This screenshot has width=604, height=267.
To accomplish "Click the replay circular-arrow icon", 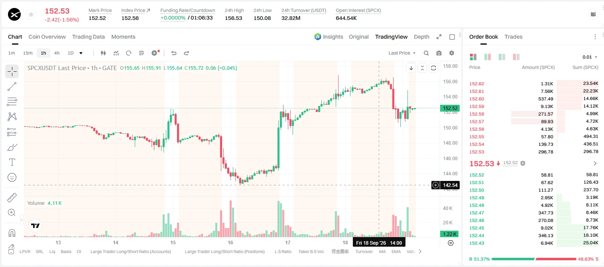I will tap(129, 53).
